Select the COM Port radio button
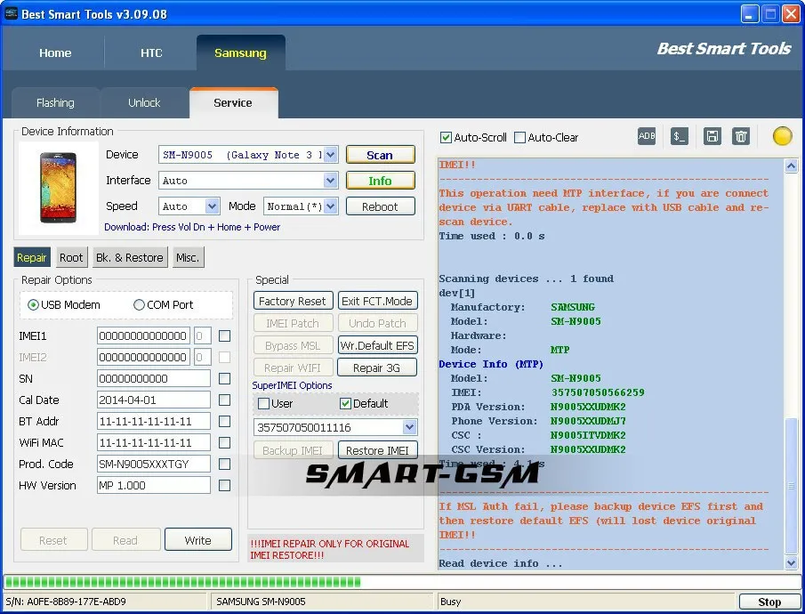This screenshot has width=805, height=614. [x=139, y=304]
